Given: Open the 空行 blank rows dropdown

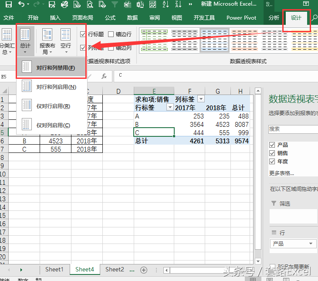Looking at the screenshot, I should click(x=66, y=41).
